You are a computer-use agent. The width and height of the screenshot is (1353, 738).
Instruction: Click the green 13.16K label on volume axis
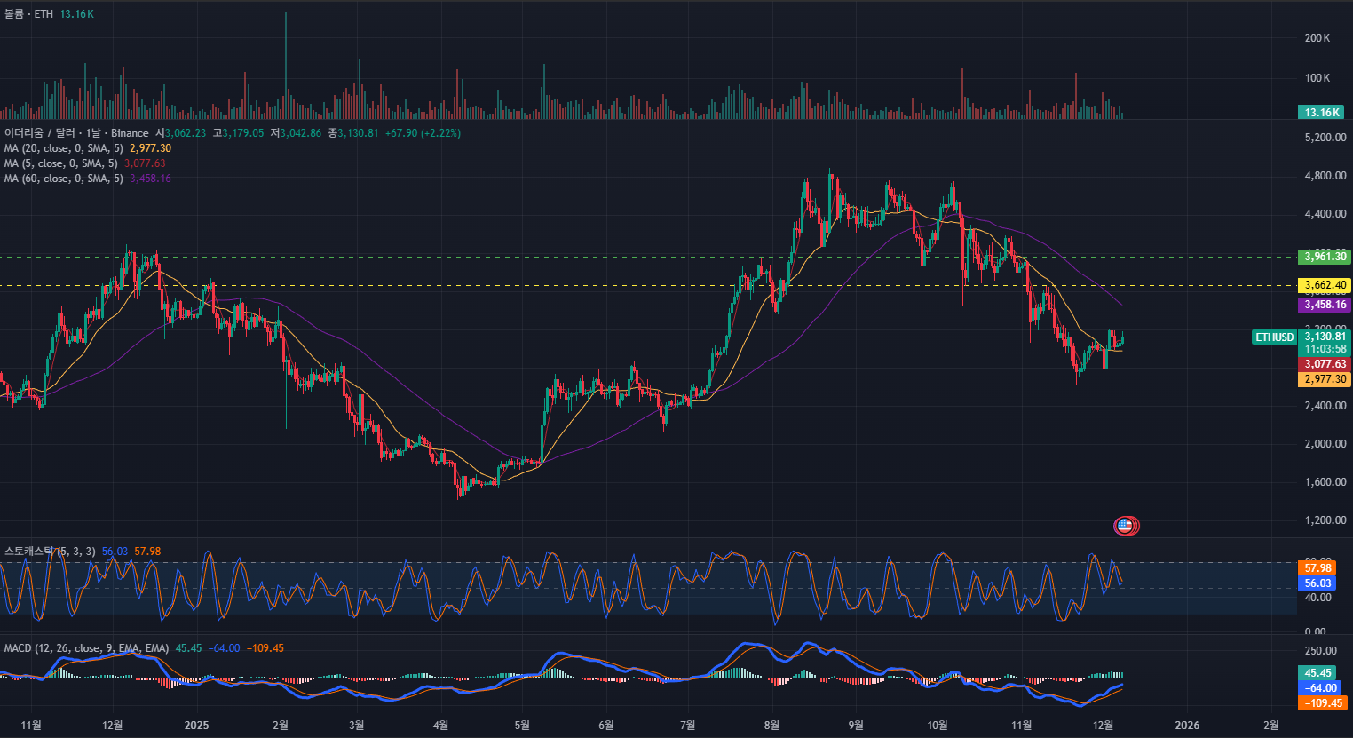click(x=1321, y=112)
